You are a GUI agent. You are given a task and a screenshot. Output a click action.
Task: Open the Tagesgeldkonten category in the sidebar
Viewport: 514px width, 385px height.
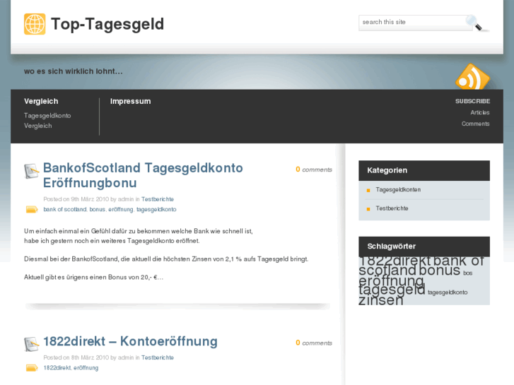(398, 190)
